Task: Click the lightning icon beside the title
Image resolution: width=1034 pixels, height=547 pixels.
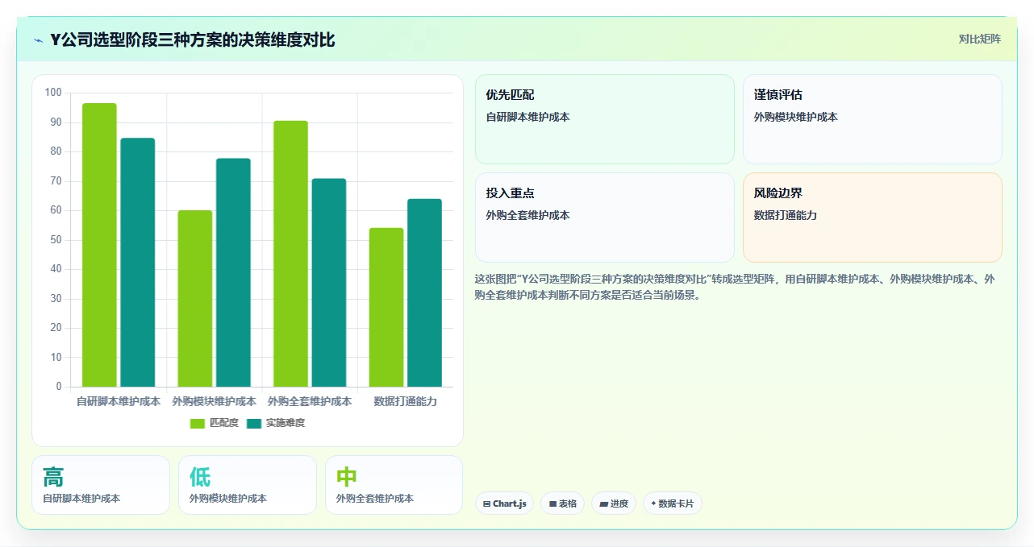Action: click(x=38, y=40)
